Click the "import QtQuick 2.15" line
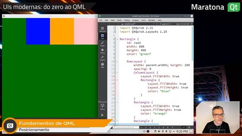The width and height of the screenshot is (242, 136). pos(136,28)
